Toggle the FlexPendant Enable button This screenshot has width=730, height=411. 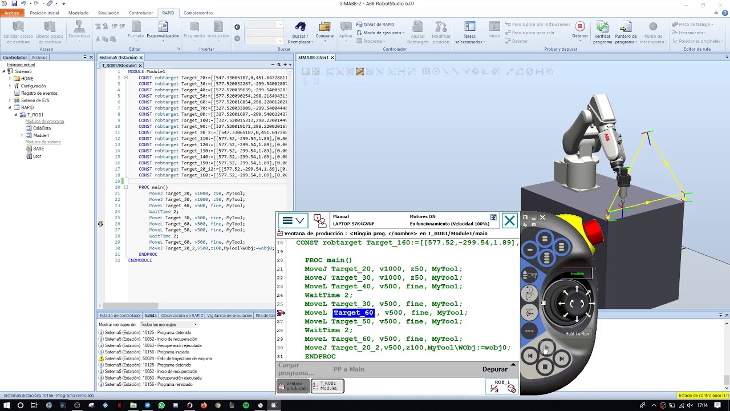(577, 274)
